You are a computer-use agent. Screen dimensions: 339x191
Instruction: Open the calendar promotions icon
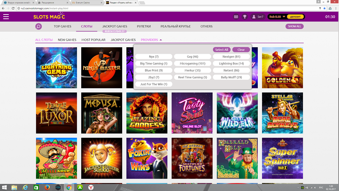click(236, 17)
